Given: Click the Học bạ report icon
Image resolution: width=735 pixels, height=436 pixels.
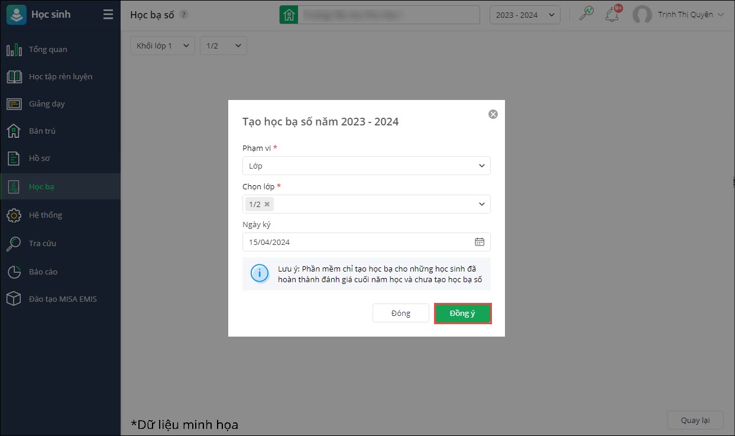Looking at the screenshot, I should point(14,187).
